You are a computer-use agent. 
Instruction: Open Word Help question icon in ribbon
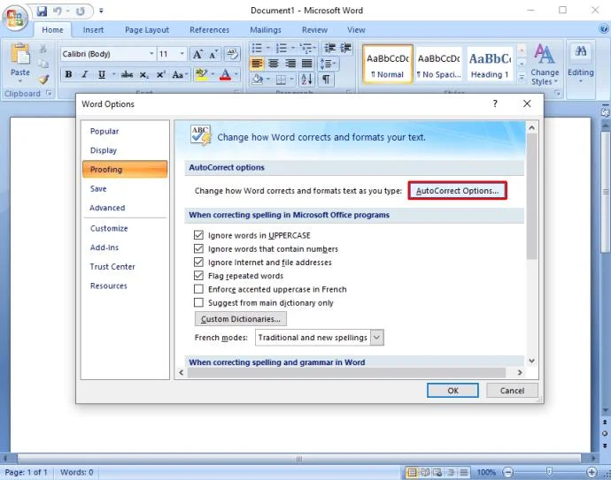[603, 28]
